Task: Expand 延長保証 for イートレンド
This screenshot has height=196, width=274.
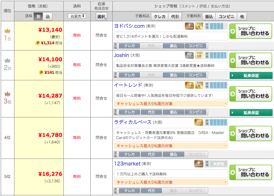Action: [x=251, y=113]
